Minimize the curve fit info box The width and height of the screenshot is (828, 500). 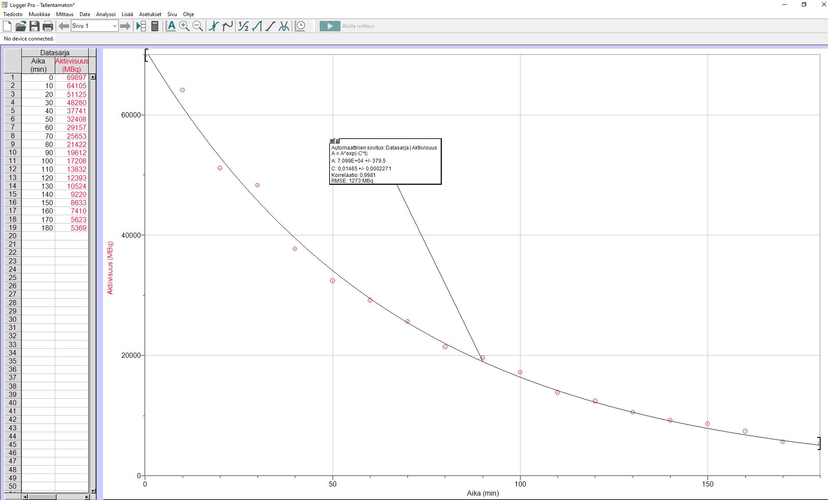click(x=337, y=141)
